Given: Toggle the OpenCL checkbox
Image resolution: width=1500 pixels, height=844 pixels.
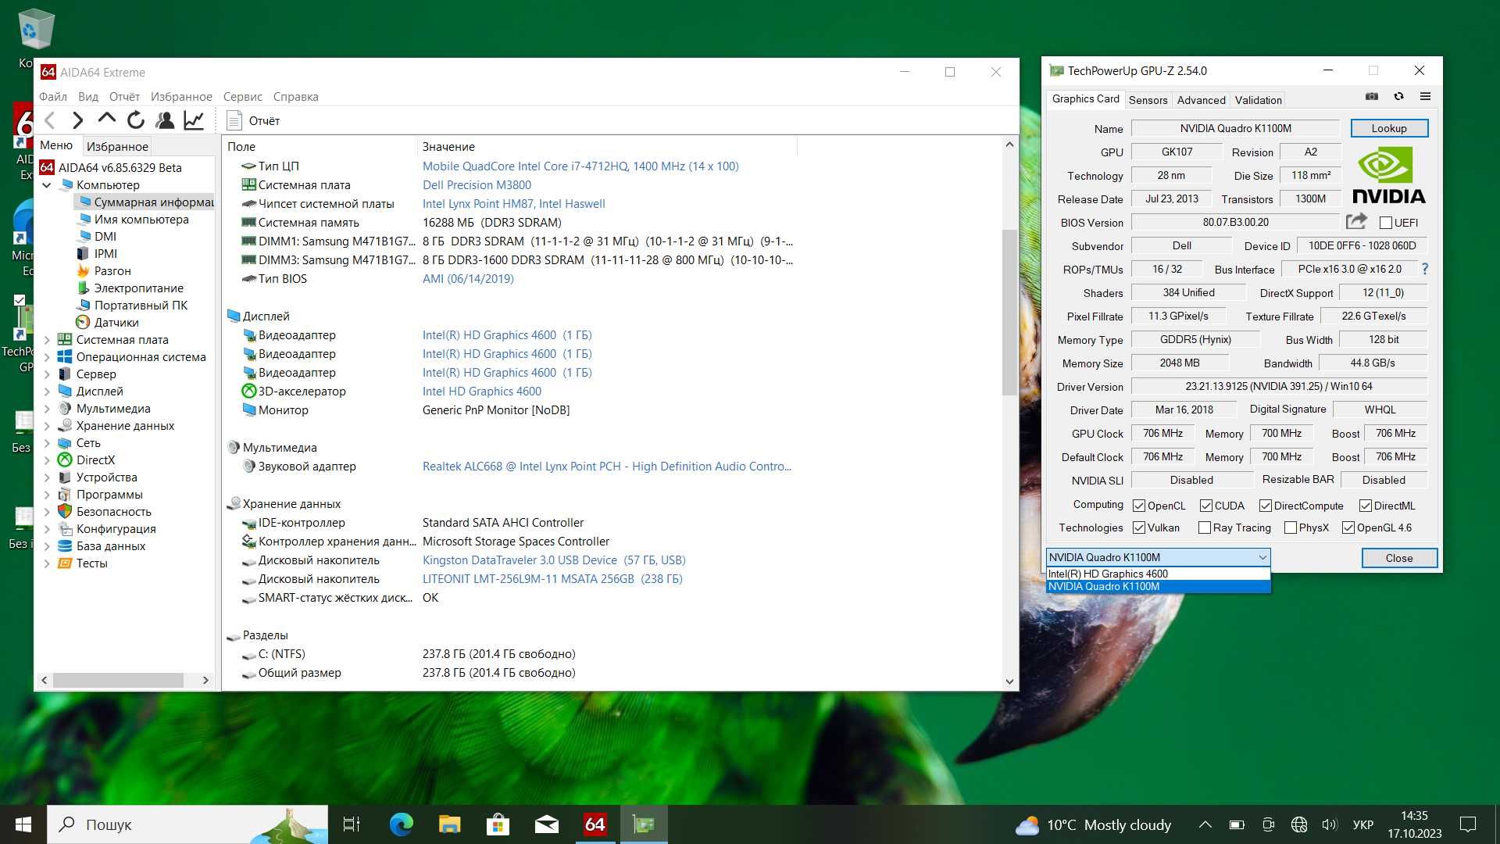Looking at the screenshot, I should click(1139, 506).
